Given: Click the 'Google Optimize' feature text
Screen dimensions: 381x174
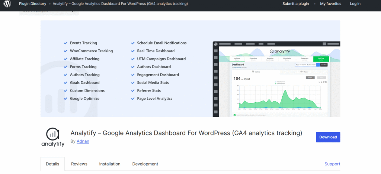Looking at the screenshot, I should [84, 99].
